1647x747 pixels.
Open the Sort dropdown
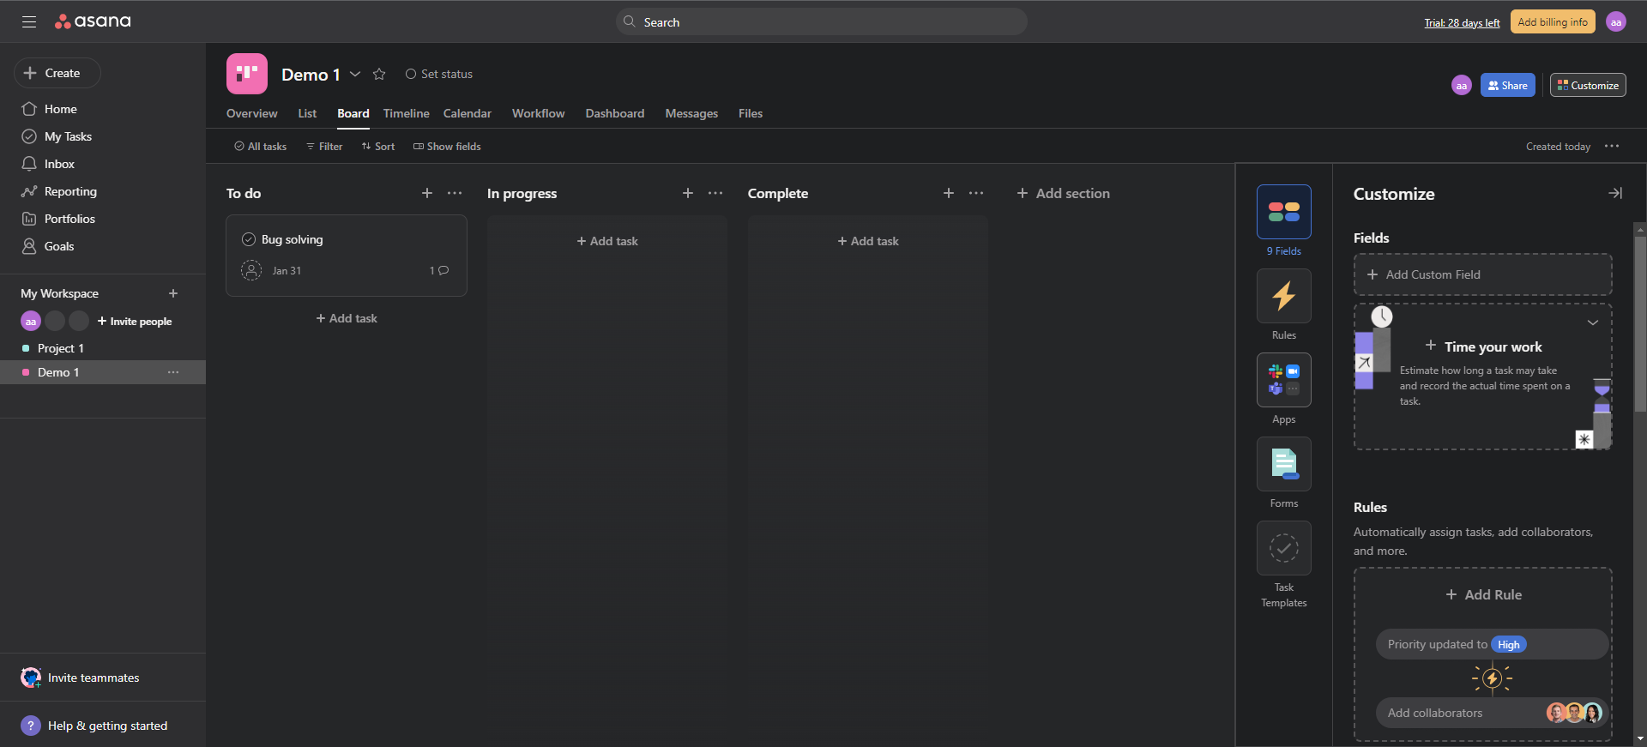click(378, 147)
